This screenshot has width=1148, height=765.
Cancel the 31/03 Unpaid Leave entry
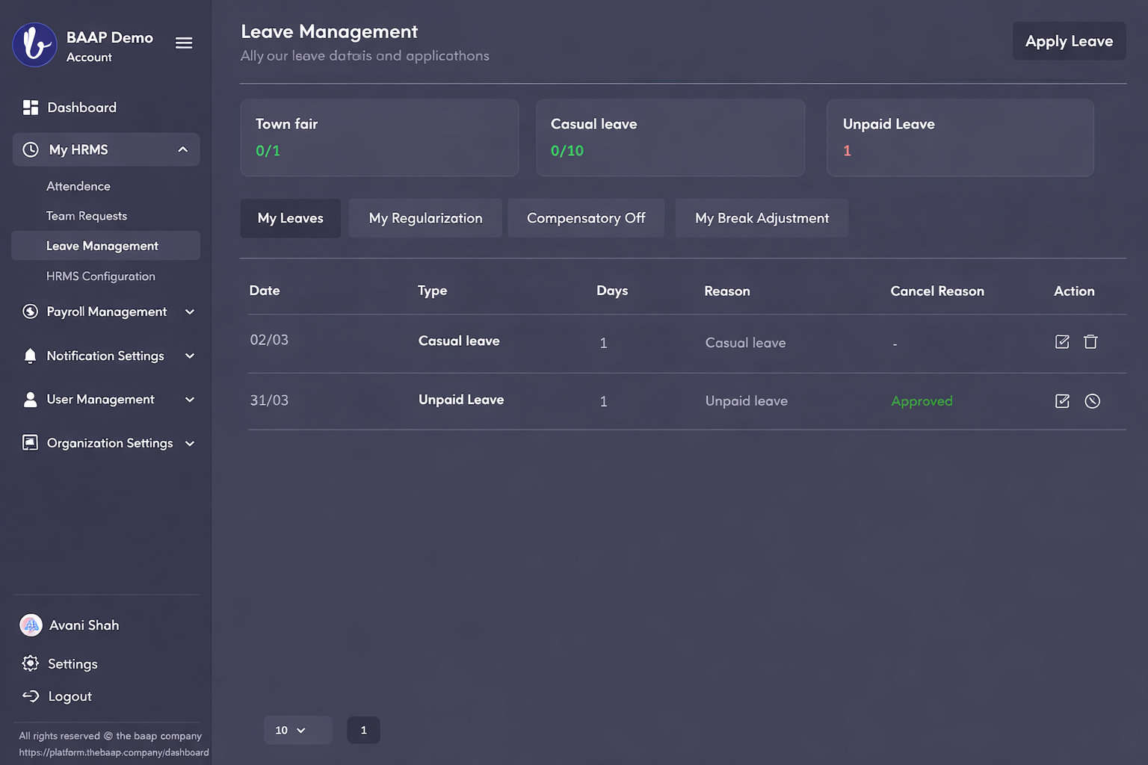(1092, 401)
